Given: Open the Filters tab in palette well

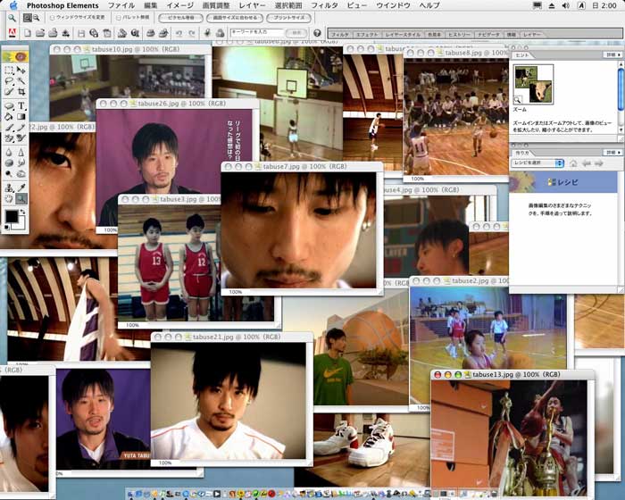Looking at the screenshot, I should coord(340,35).
